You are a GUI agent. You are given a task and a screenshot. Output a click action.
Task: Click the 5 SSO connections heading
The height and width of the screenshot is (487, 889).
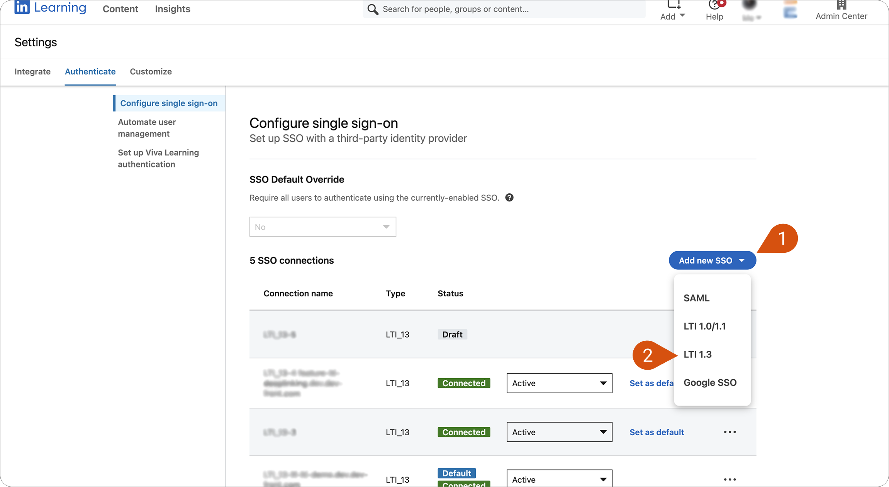pos(292,260)
